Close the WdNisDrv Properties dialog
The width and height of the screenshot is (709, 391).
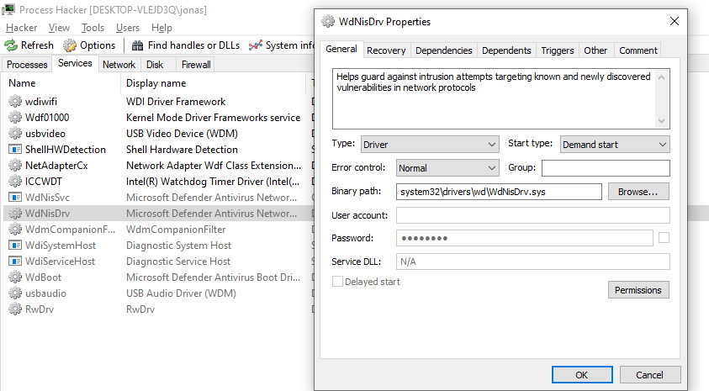pos(675,21)
